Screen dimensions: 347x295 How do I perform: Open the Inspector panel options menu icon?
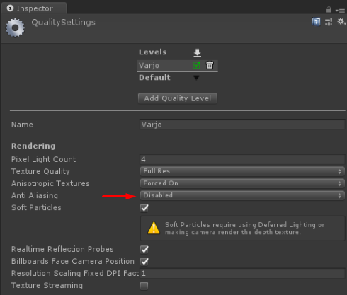tap(340, 11)
